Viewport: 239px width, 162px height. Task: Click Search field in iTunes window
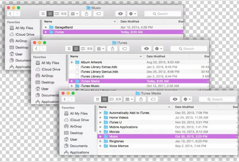point(189,48)
